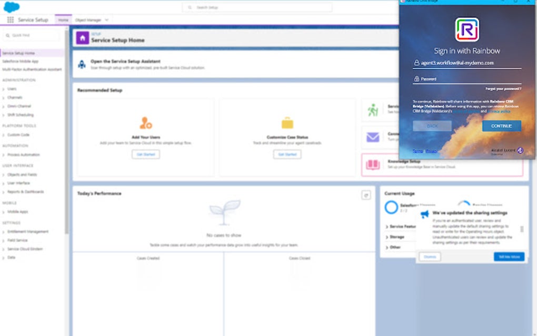This screenshot has width=537, height=336.
Task: Click the Salesforce cloud logo
Action: click(12, 7)
